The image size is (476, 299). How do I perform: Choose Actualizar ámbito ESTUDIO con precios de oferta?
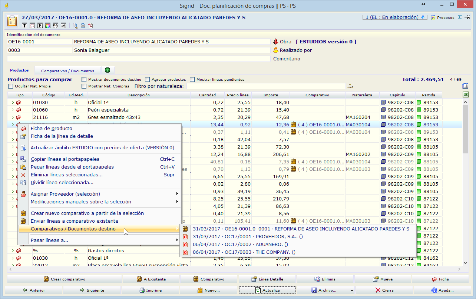100,147
